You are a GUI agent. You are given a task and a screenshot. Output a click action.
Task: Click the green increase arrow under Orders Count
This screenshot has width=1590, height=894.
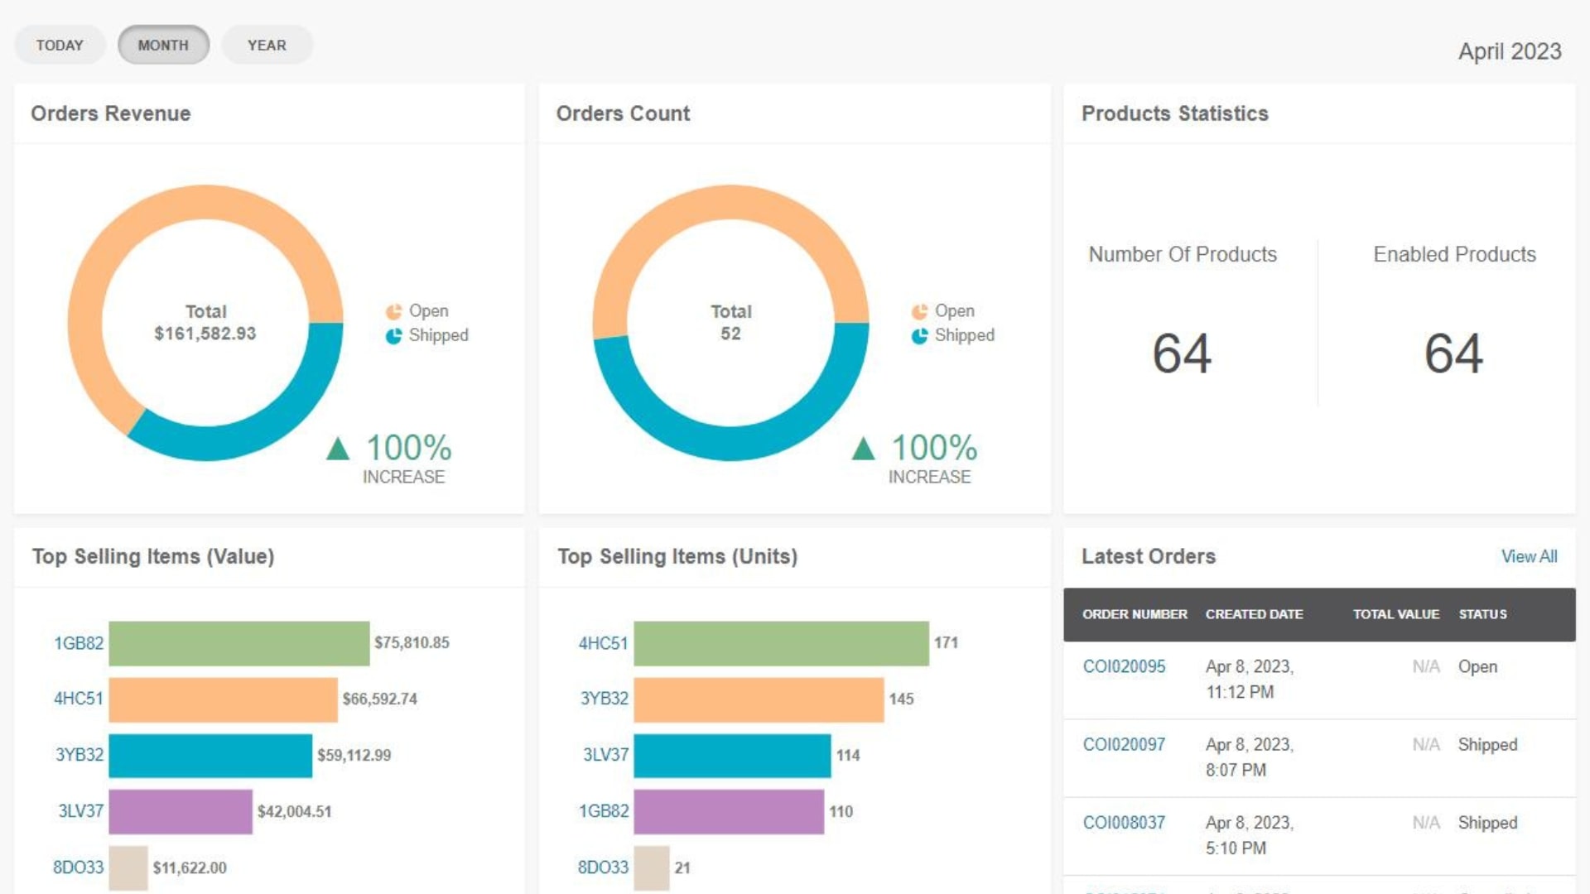pos(865,449)
